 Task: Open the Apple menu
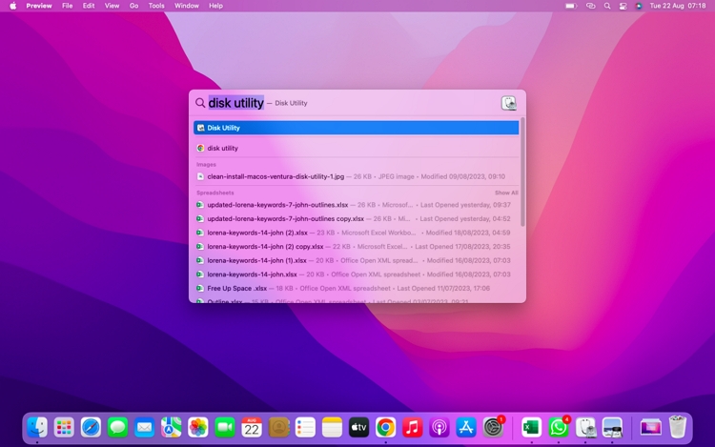pos(12,6)
